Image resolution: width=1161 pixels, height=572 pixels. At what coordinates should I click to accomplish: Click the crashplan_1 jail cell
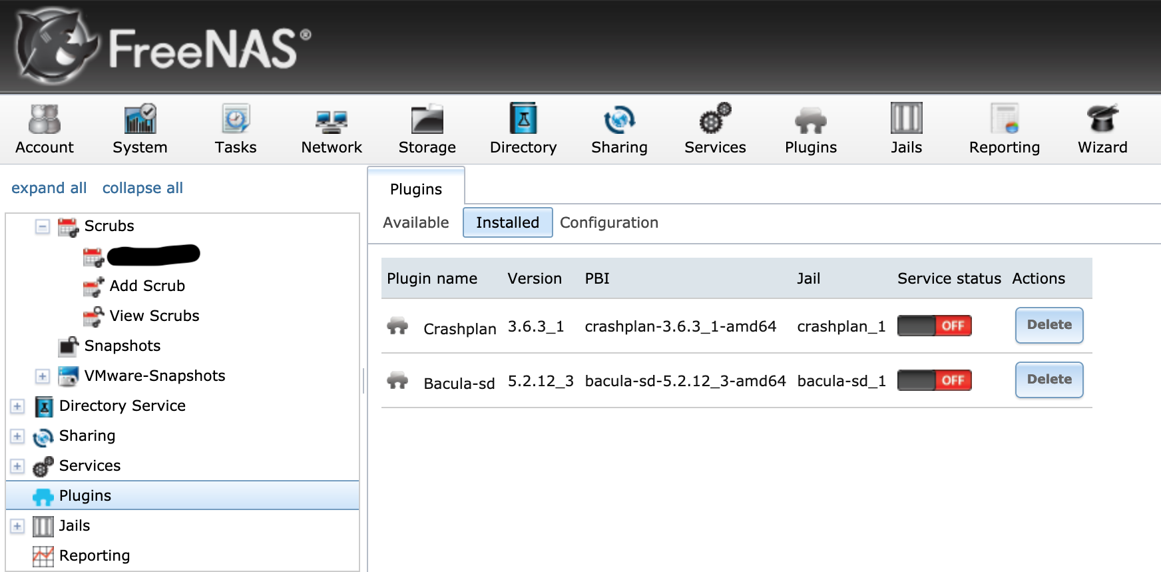click(841, 326)
